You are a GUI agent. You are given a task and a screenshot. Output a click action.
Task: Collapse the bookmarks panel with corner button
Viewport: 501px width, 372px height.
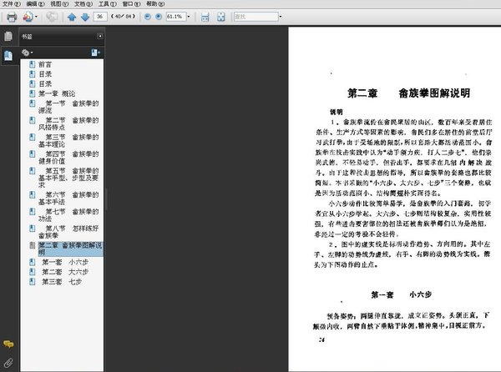(100, 37)
